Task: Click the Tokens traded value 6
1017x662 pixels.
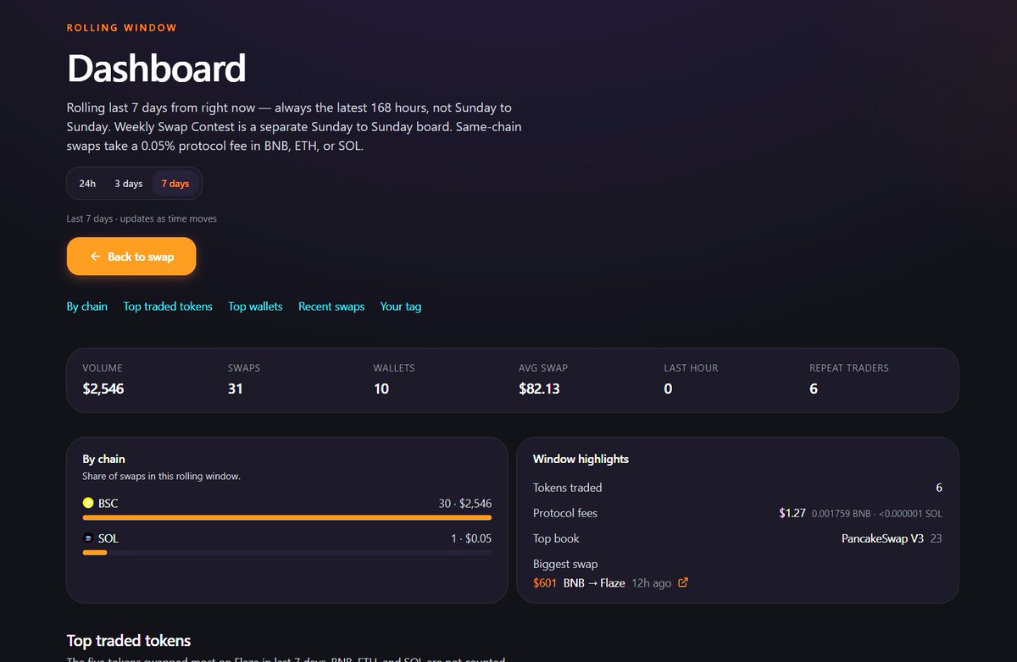Action: pyautogui.click(x=939, y=488)
